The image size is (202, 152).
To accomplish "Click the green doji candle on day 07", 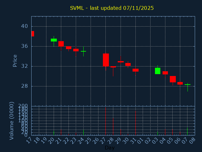I will point(187,85).
